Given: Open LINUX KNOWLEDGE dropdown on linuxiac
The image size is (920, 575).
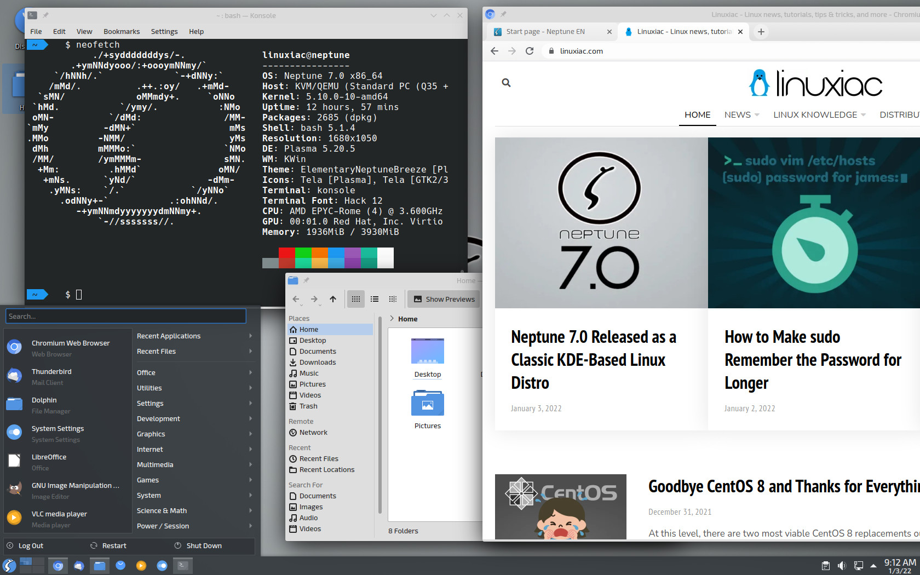Looking at the screenshot, I should click(819, 114).
